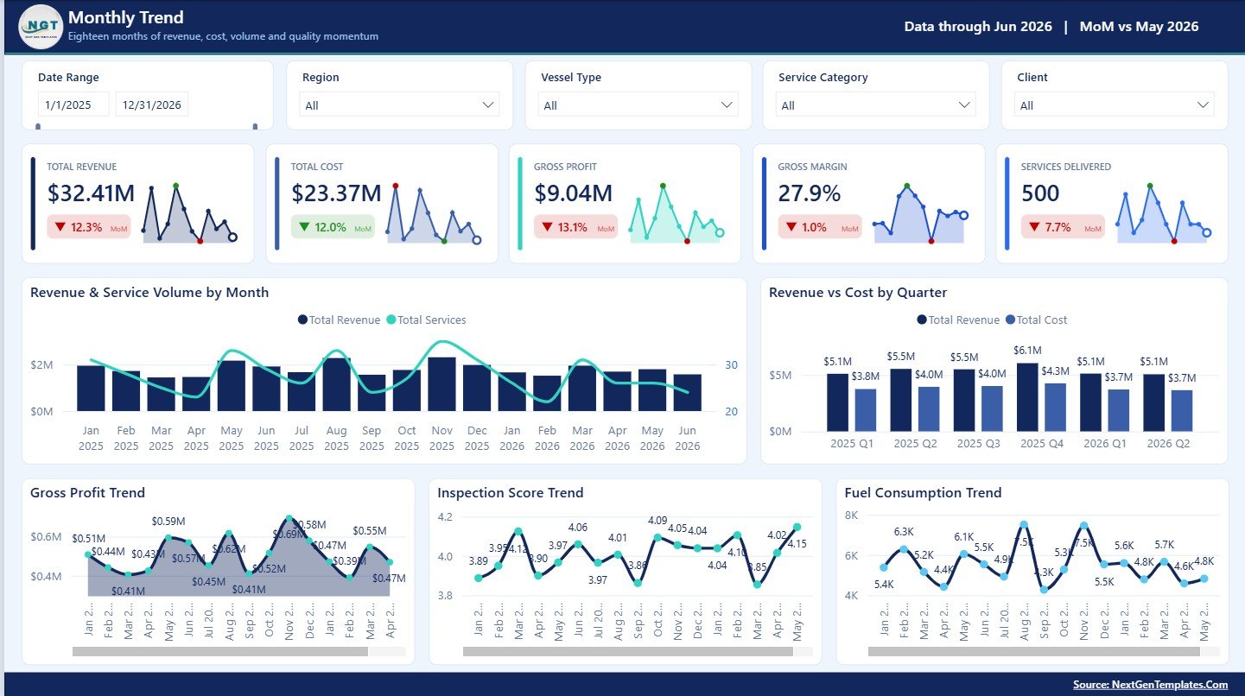Toggle Total Revenue legend in monthly chart
Viewport: 1245px width, 696px height.
coord(339,320)
